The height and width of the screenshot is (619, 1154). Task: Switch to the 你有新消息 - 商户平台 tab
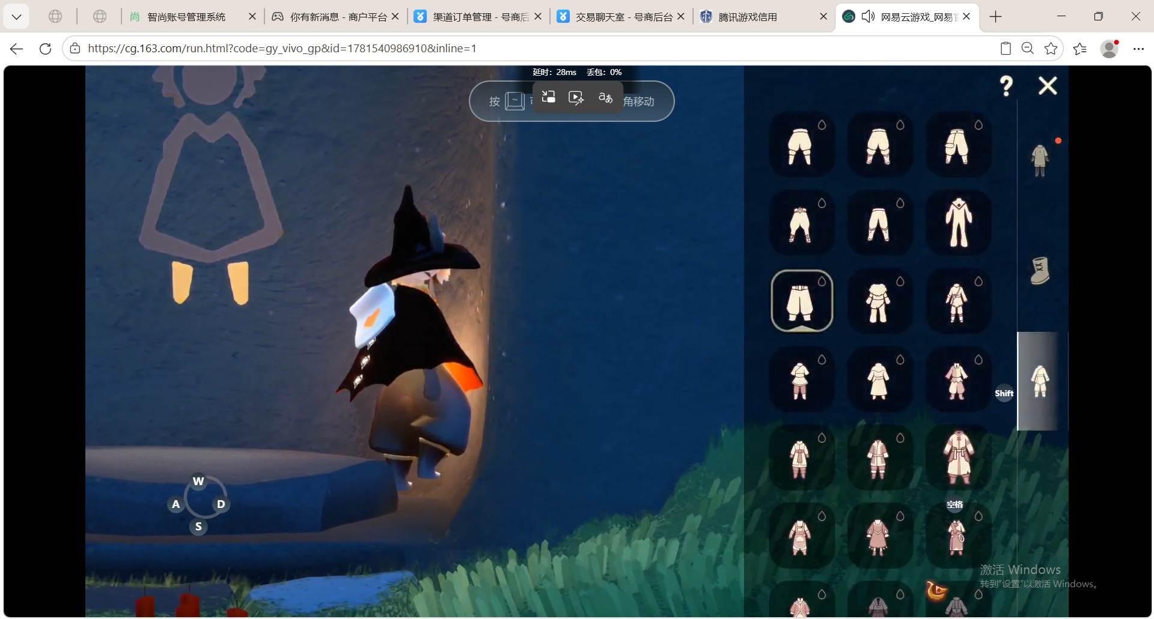[337, 17]
